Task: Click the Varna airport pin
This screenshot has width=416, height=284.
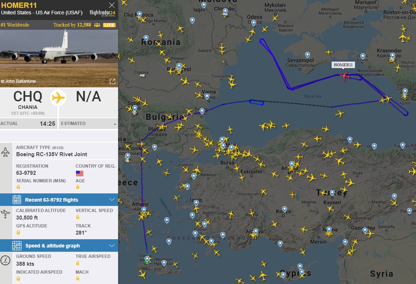Action: (207, 96)
